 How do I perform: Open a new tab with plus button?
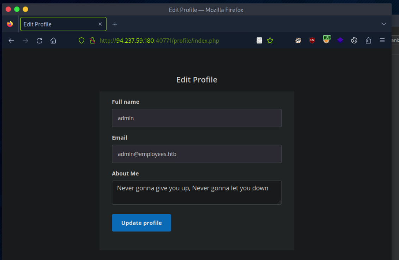(x=115, y=24)
